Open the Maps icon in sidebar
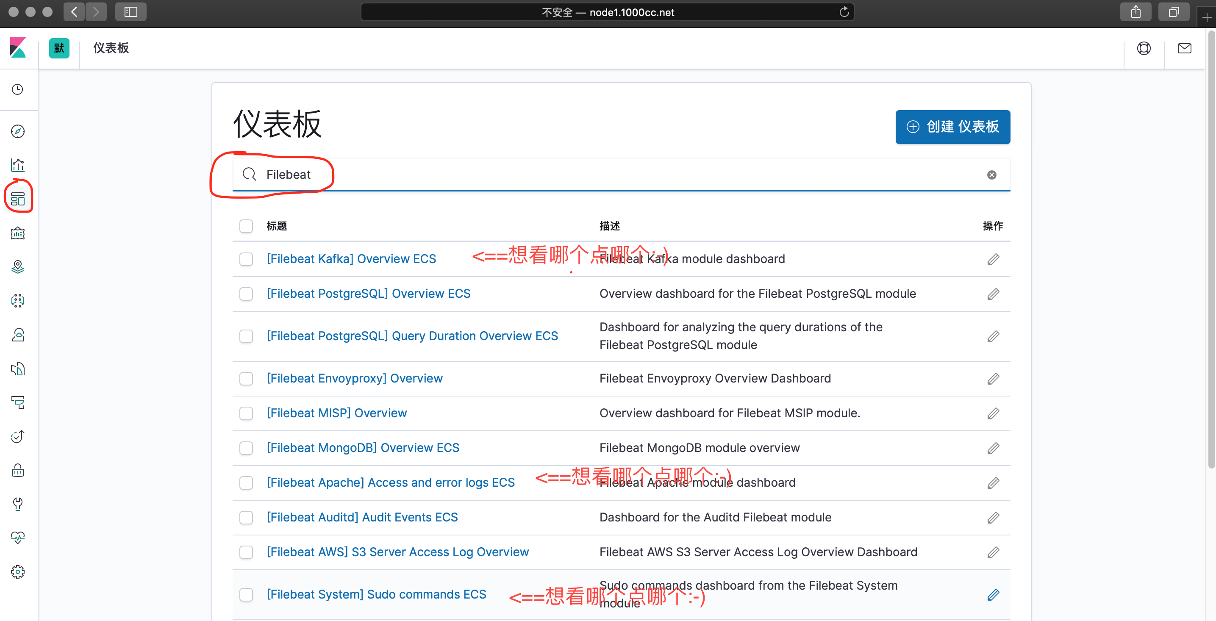The height and width of the screenshot is (621, 1216). [x=17, y=267]
